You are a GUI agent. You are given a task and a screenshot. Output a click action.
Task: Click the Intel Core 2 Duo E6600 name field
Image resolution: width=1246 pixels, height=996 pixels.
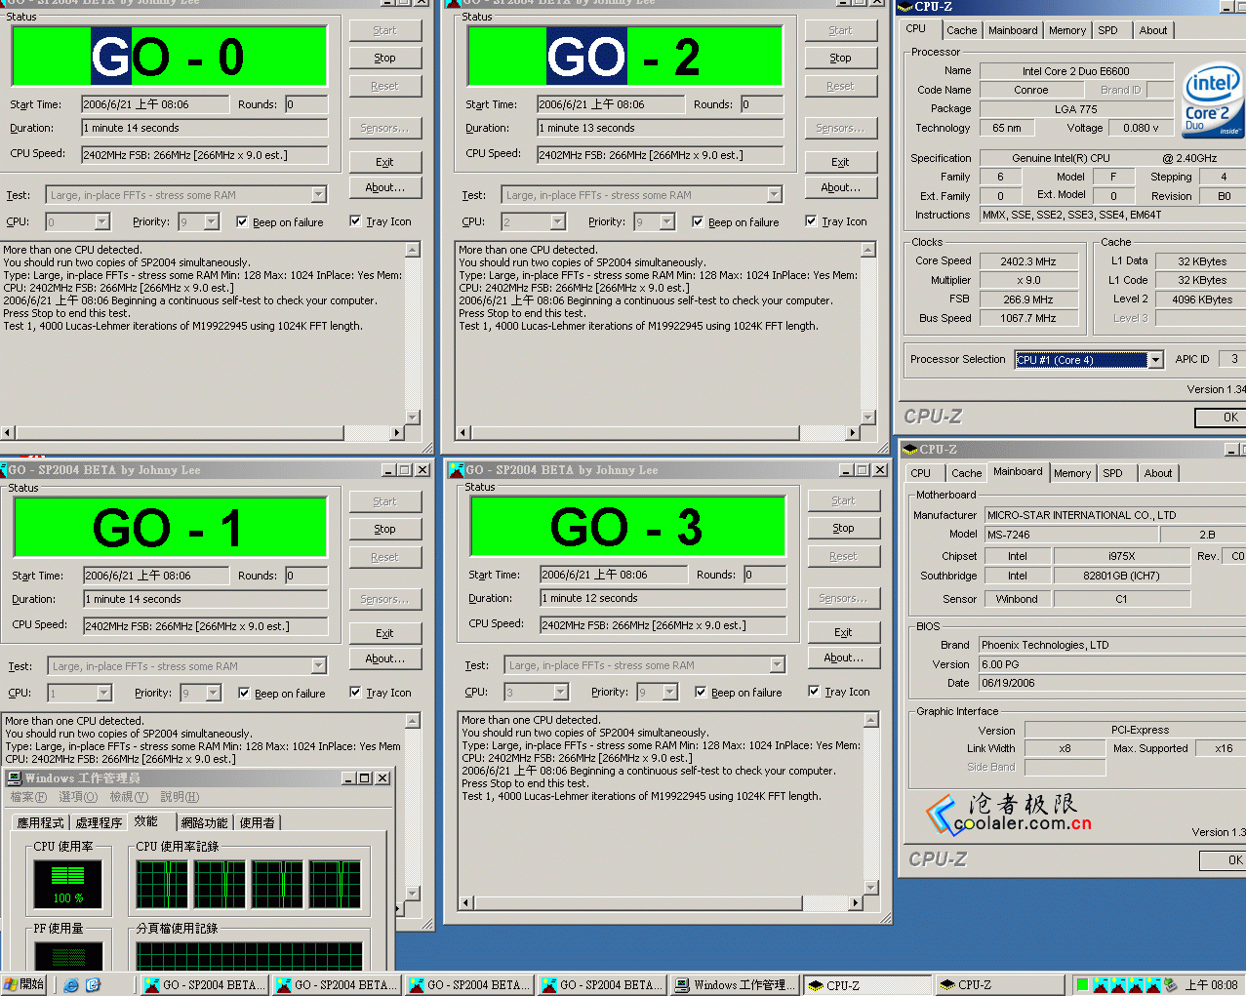pyautogui.click(x=1076, y=71)
